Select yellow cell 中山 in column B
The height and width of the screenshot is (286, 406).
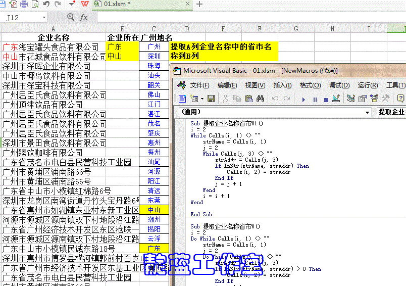coord(123,57)
